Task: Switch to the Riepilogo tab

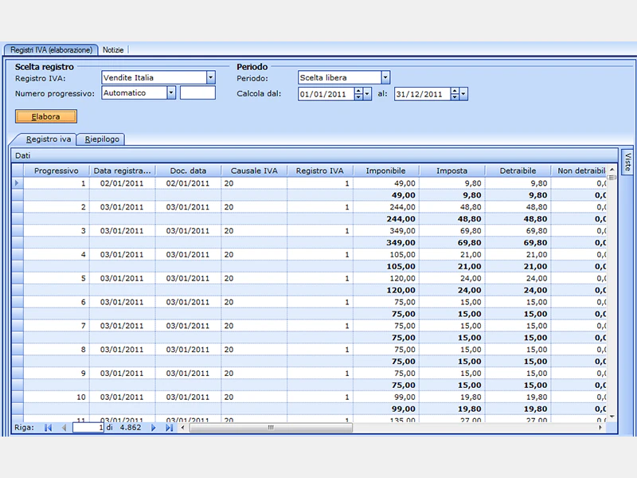Action: click(102, 139)
